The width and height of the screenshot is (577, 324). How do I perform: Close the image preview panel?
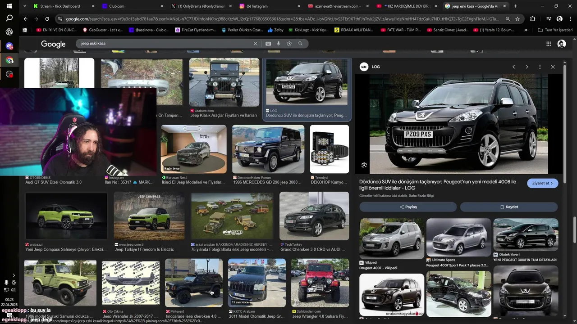(553, 67)
